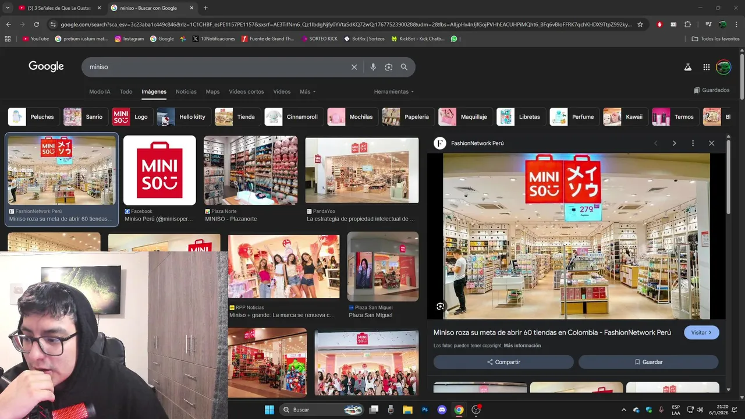This screenshot has height=419, width=745.
Task: Show hidden system tray icons
Action: [623, 410]
